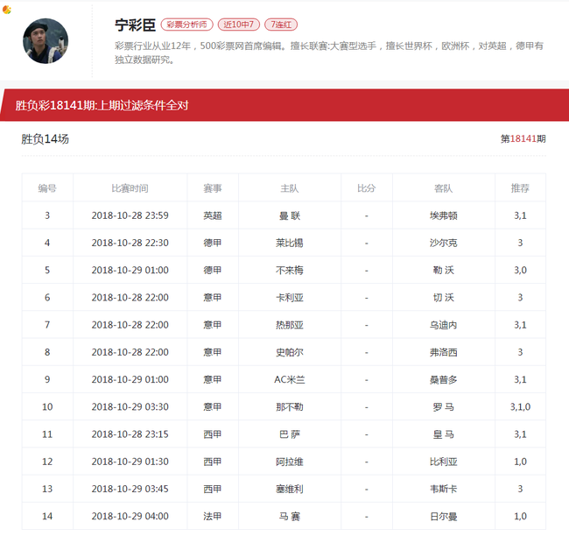
Task: Click match time 2018-10-28 23:59
Action: click(130, 215)
